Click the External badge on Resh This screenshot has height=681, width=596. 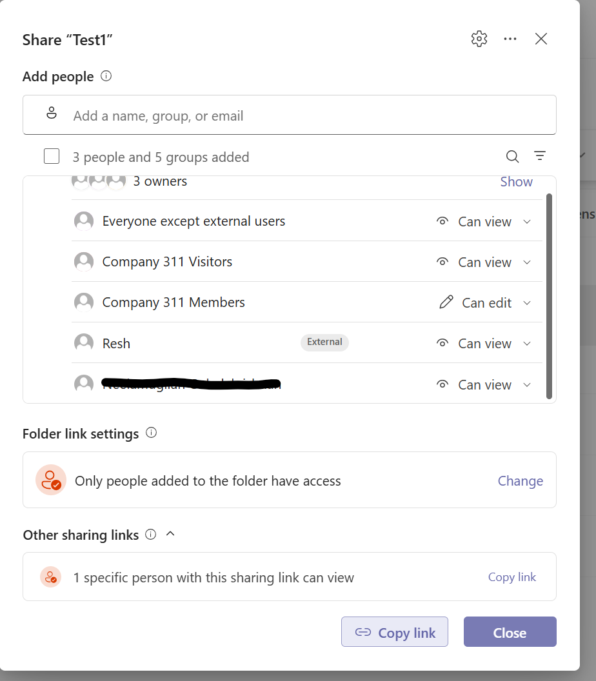324,342
